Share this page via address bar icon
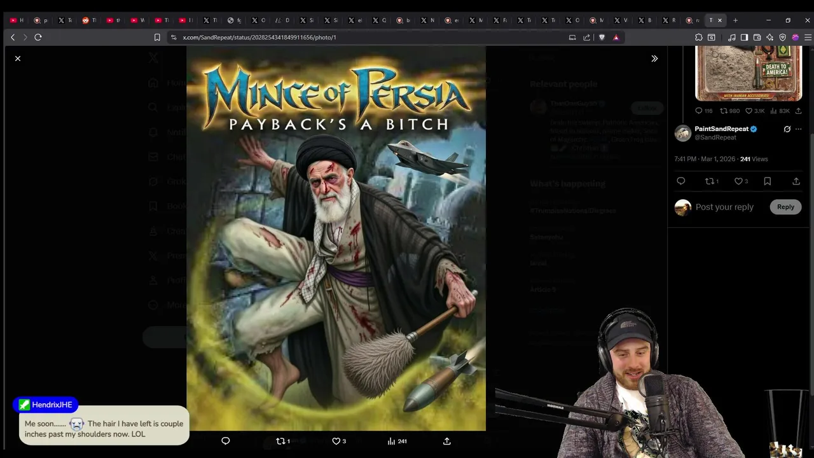This screenshot has height=458, width=814. point(586,38)
